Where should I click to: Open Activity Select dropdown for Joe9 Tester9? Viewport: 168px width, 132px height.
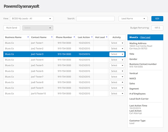pos(117,88)
